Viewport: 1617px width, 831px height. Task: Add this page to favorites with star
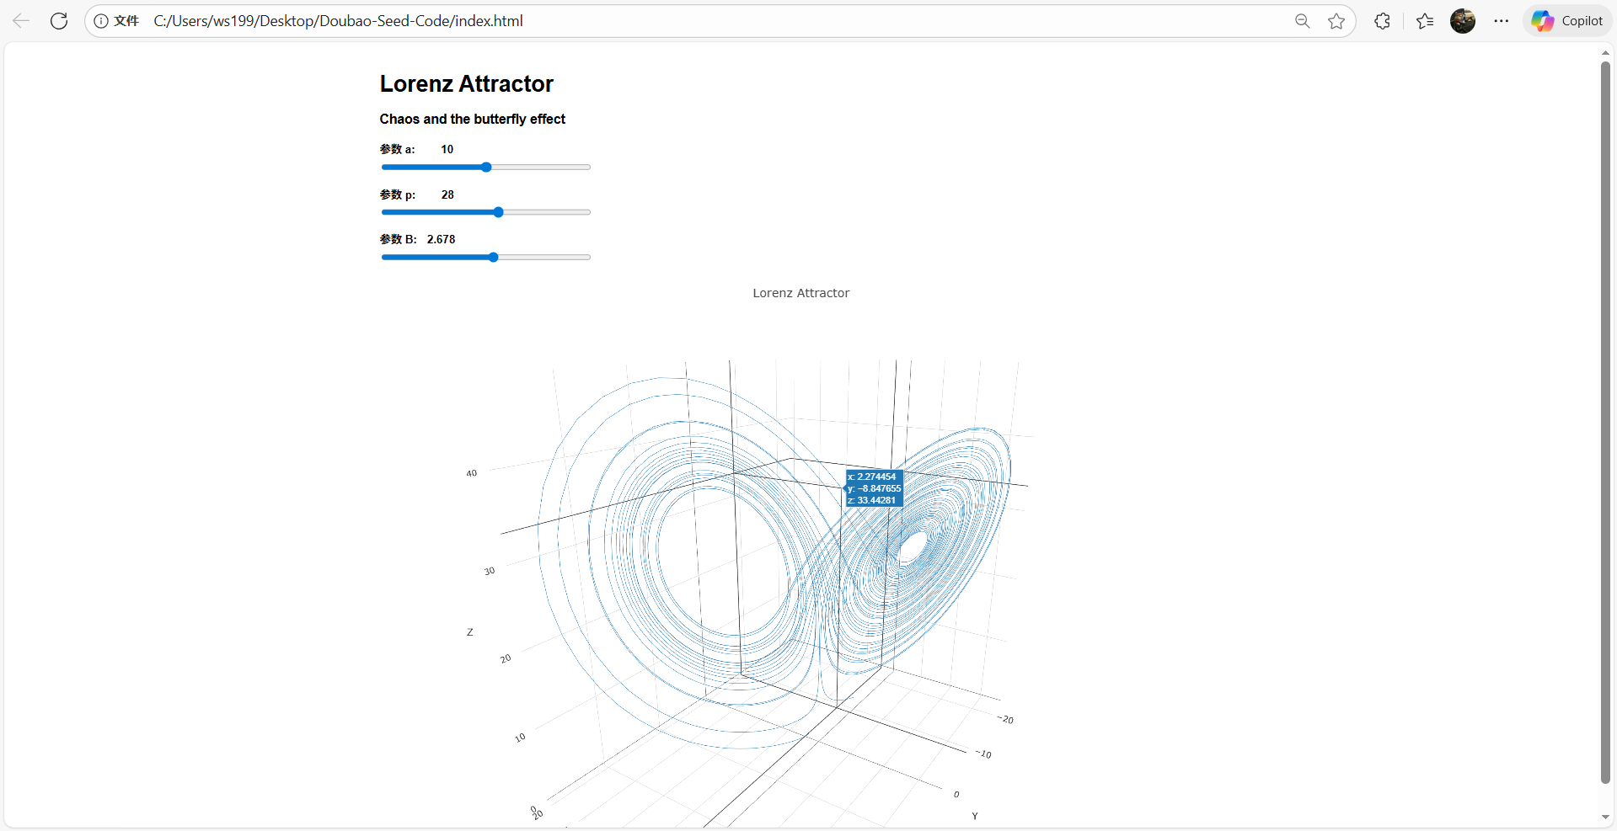pyautogui.click(x=1336, y=21)
